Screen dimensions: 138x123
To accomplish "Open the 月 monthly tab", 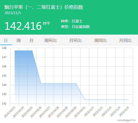I will pos(31,40).
